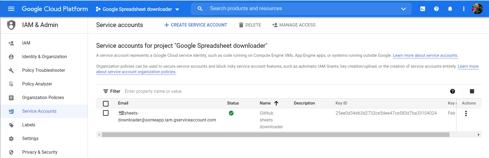
Task: Open Learn more about service accounts link
Action: coord(425,55)
